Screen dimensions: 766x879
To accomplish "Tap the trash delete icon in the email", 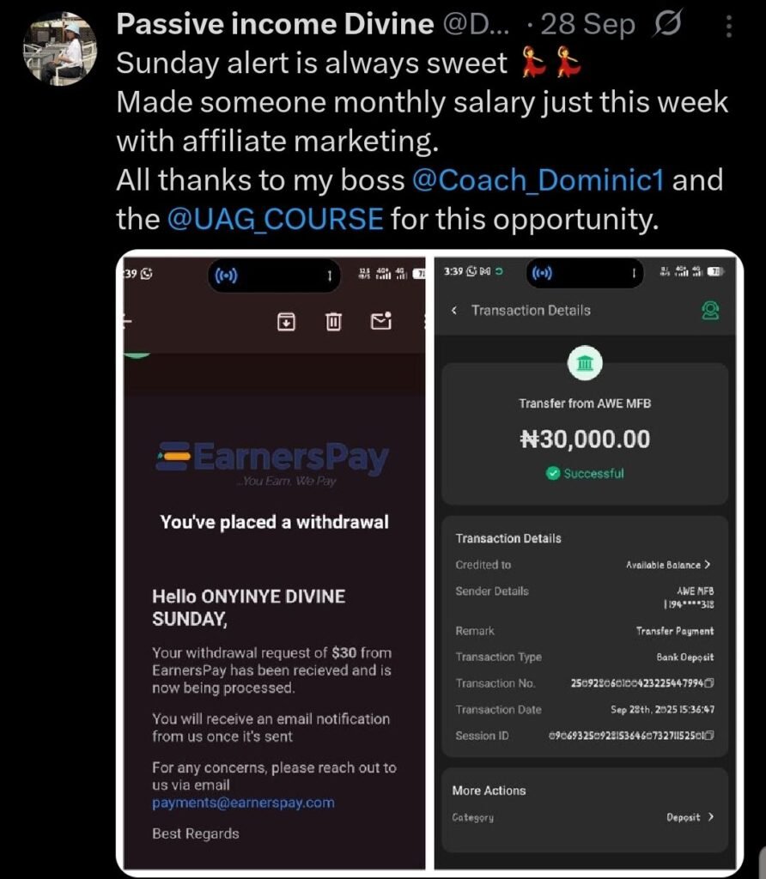I will point(333,321).
